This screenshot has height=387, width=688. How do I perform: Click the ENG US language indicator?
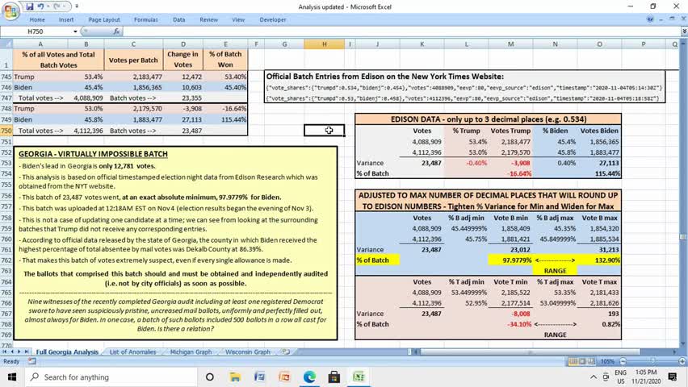(x=620, y=377)
